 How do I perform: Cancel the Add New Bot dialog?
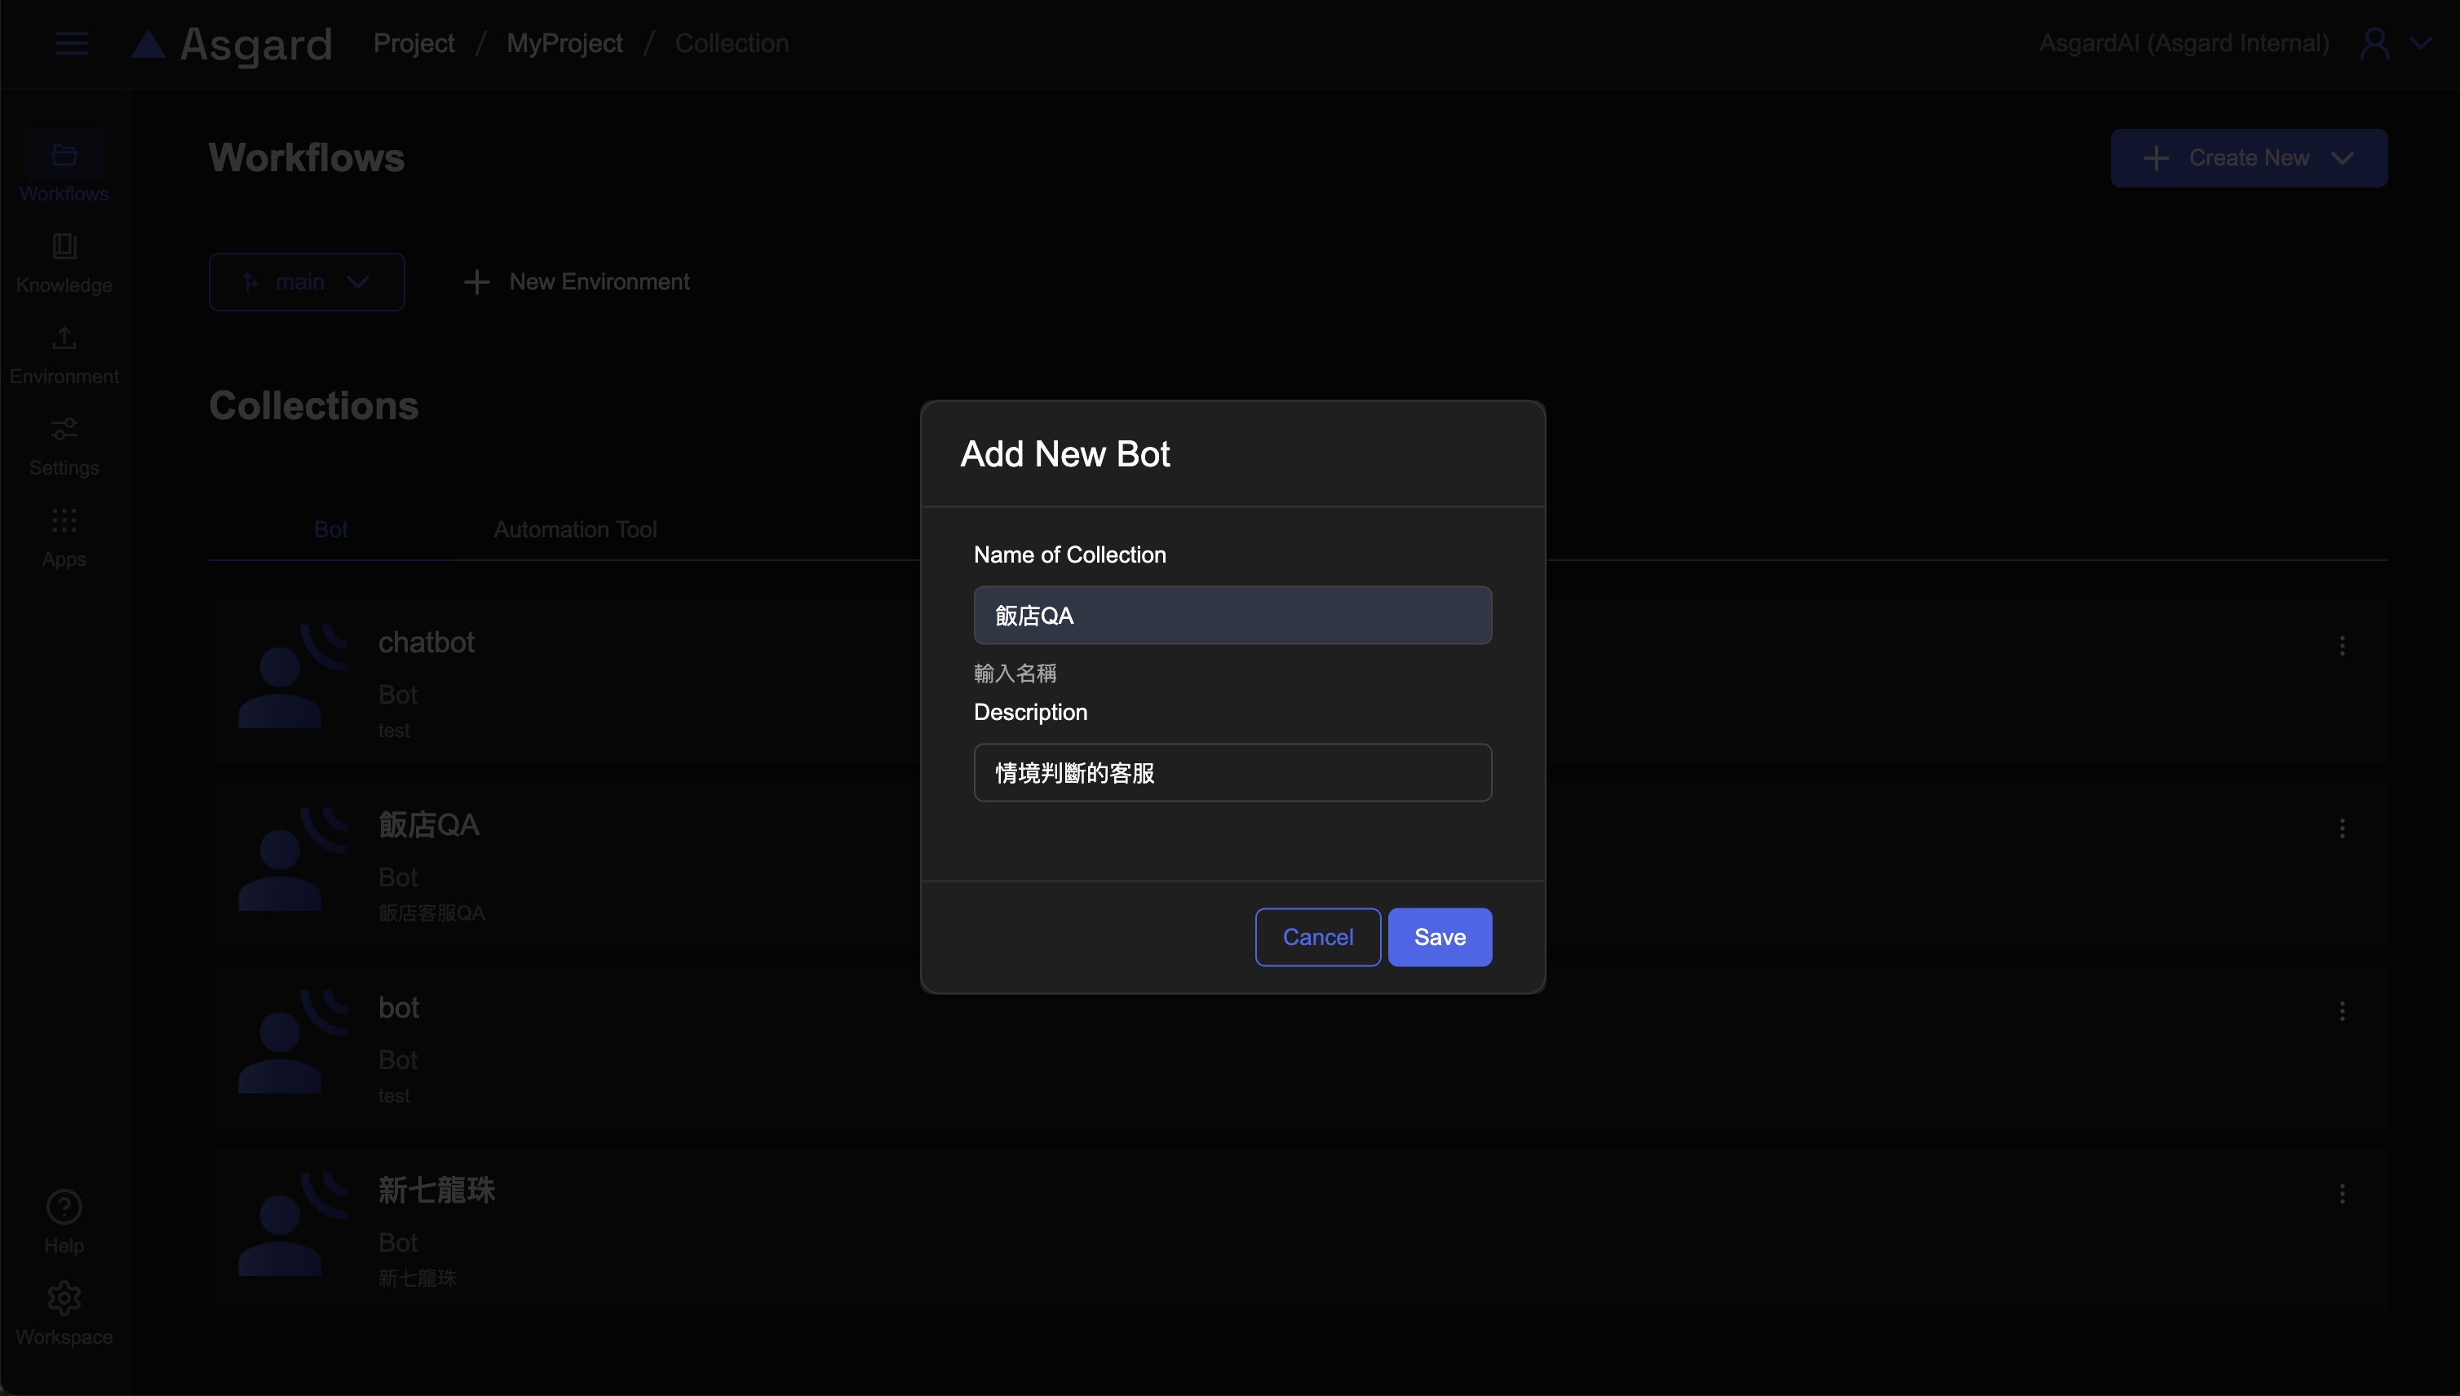[x=1316, y=937]
